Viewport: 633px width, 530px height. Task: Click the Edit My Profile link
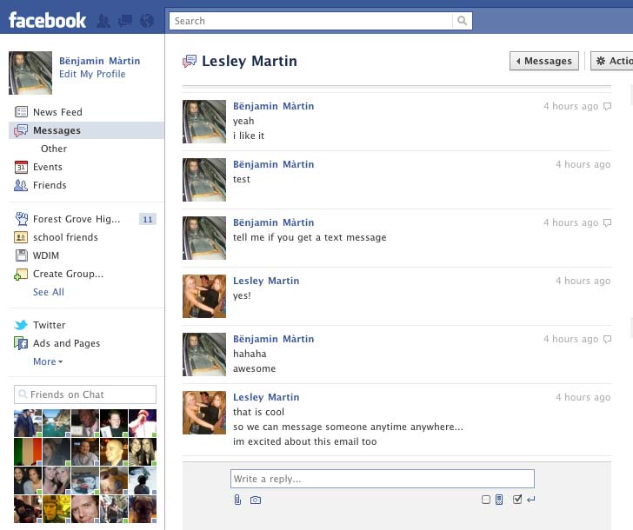92,74
